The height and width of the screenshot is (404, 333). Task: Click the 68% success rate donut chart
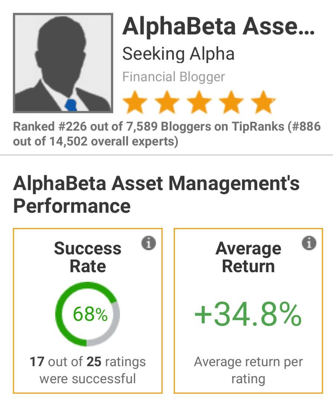click(88, 314)
